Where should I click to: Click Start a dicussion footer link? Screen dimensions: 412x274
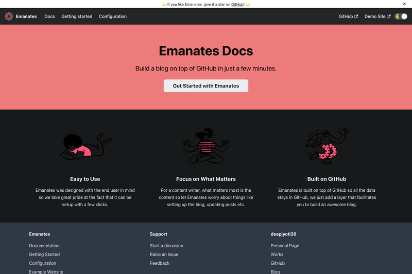(166, 246)
